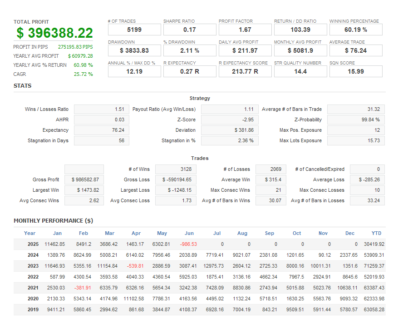Click the Trades section title
Image resolution: width=403 pixels, height=319 pixels.
click(200, 158)
